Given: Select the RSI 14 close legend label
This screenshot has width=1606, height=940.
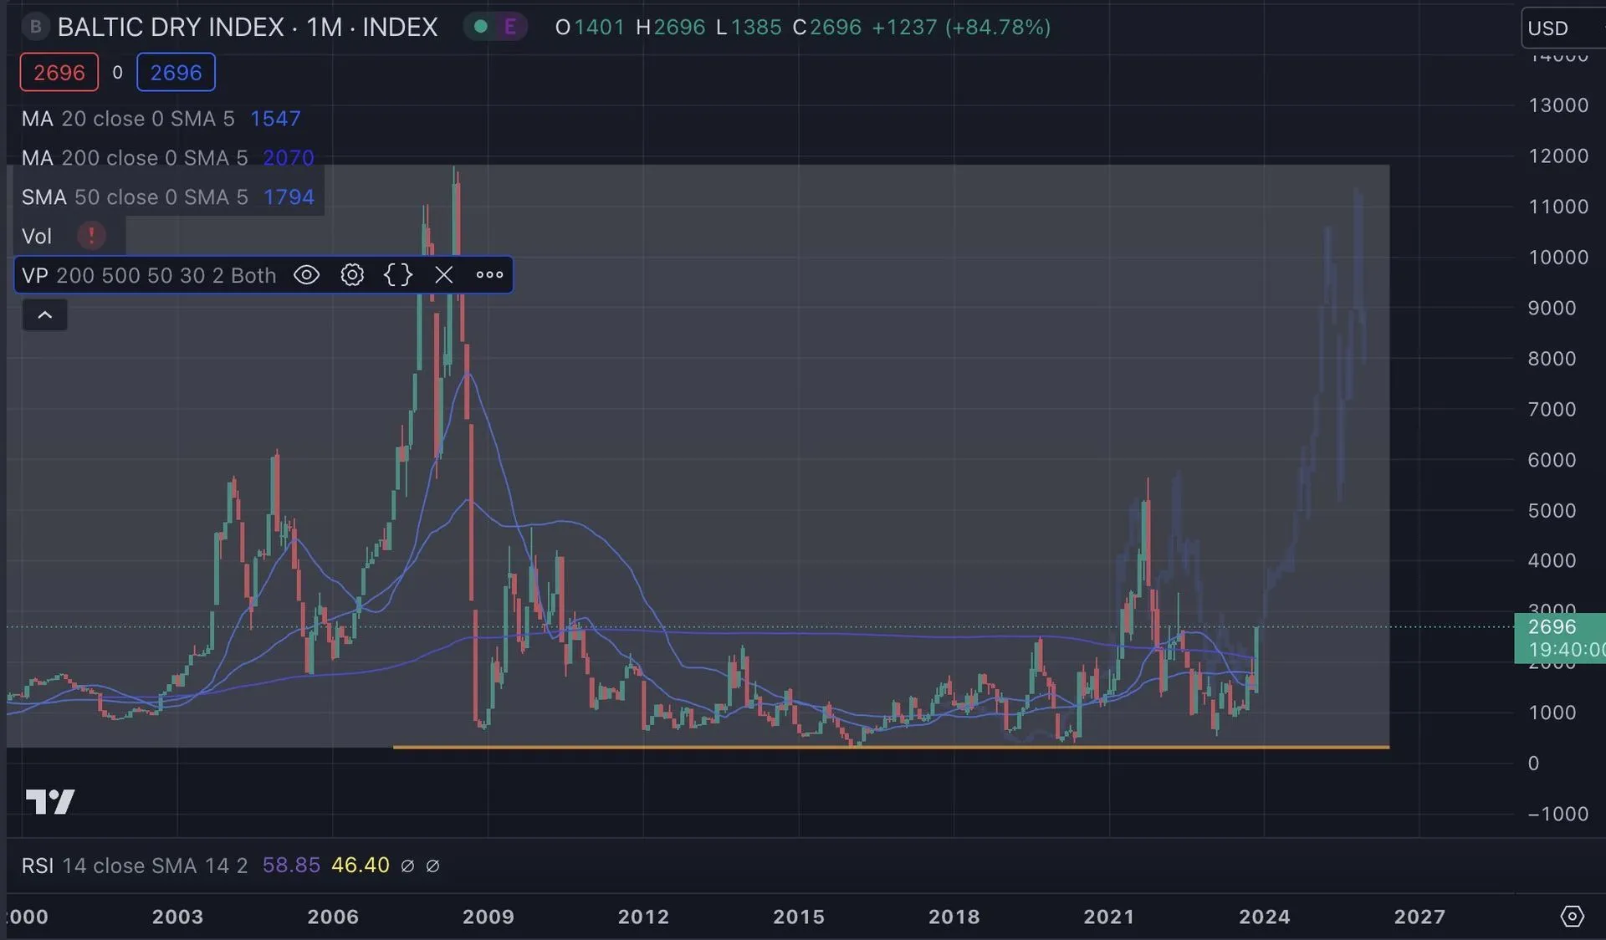Looking at the screenshot, I should pos(135,866).
